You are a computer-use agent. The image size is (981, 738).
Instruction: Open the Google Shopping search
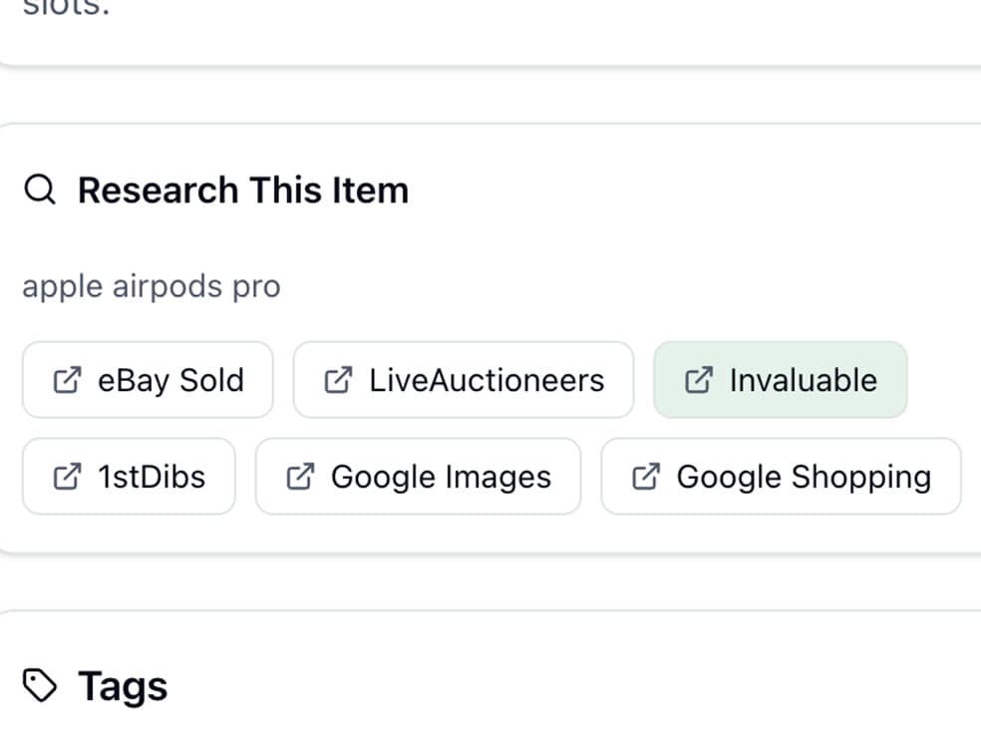pos(781,477)
